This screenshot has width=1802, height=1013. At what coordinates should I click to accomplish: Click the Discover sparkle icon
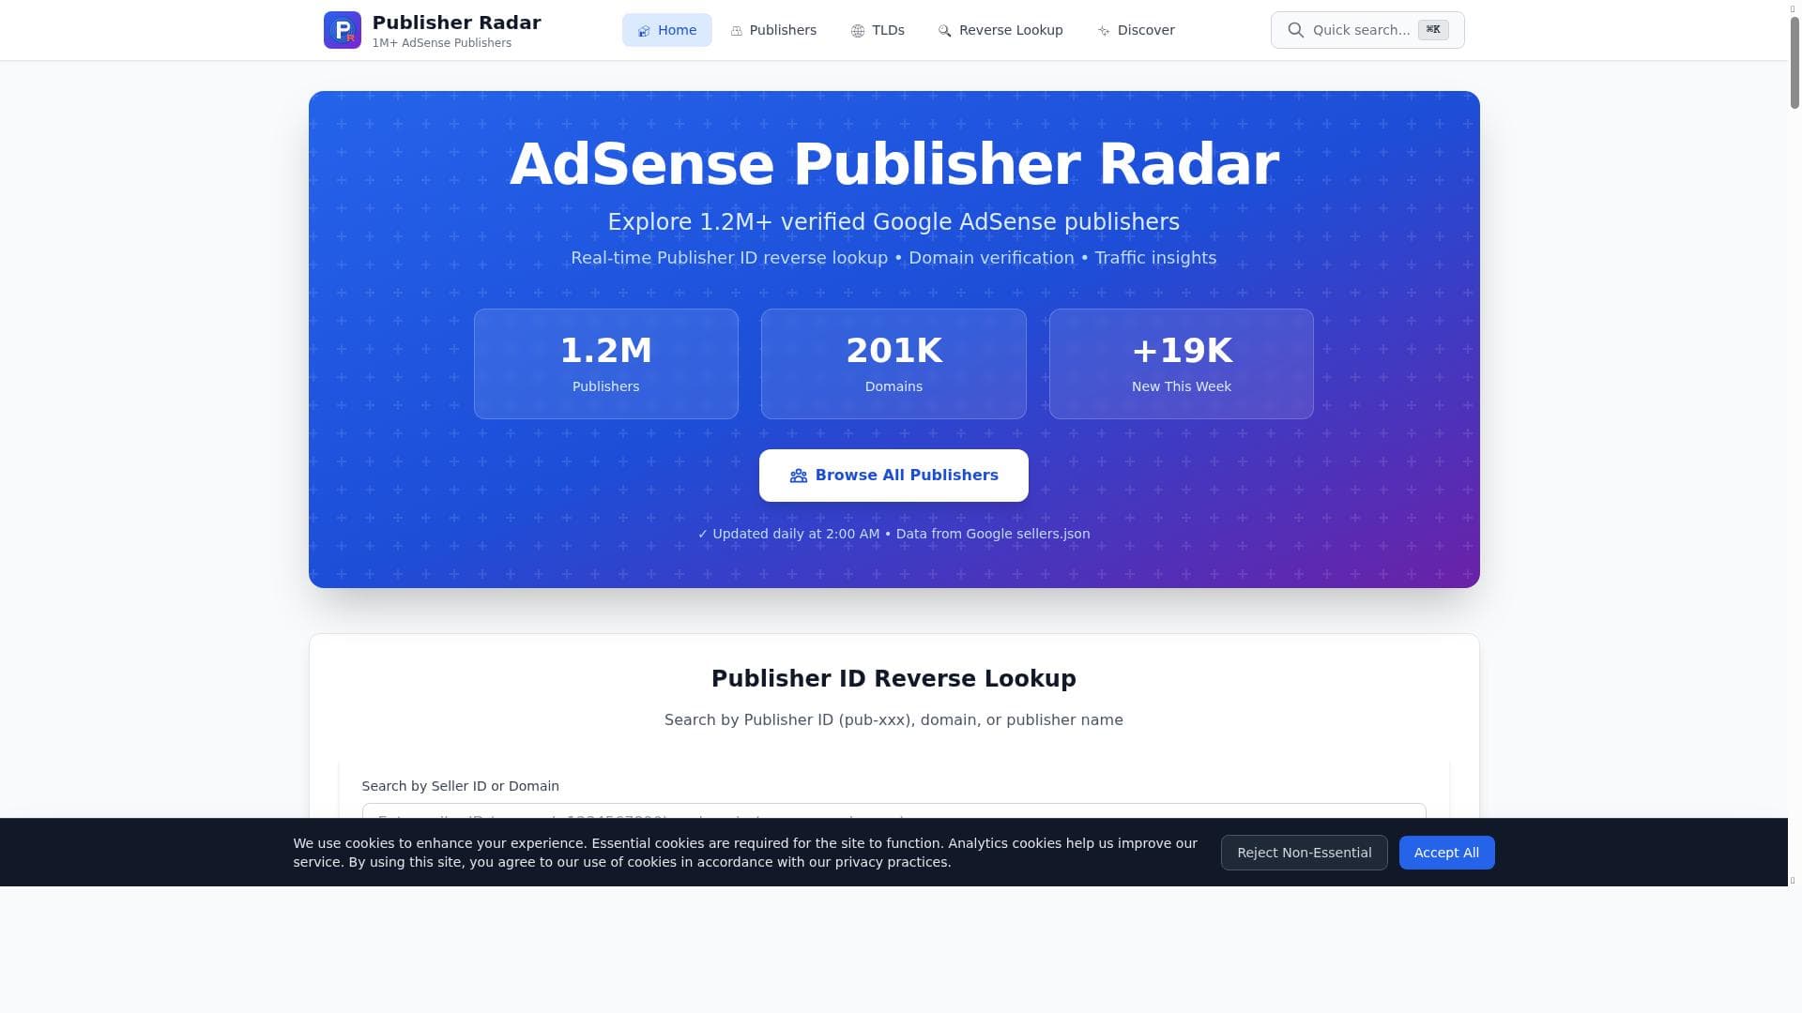[x=1104, y=31]
